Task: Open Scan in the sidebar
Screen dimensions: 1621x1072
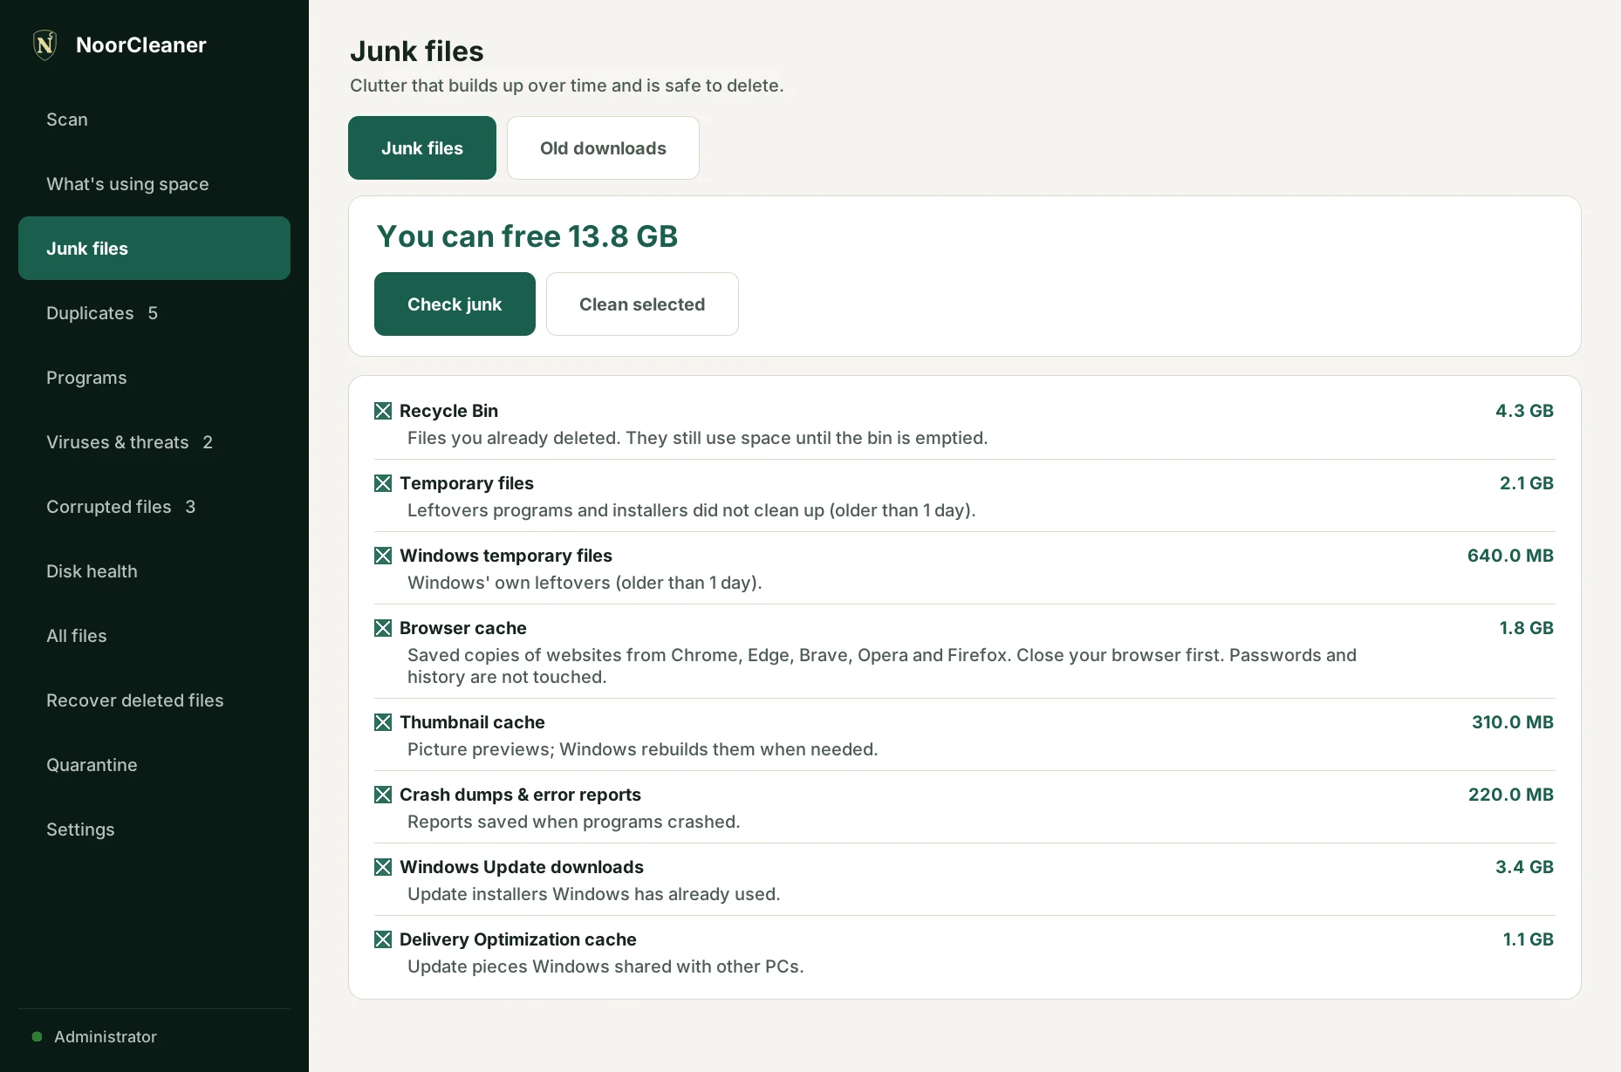Action: 154,119
